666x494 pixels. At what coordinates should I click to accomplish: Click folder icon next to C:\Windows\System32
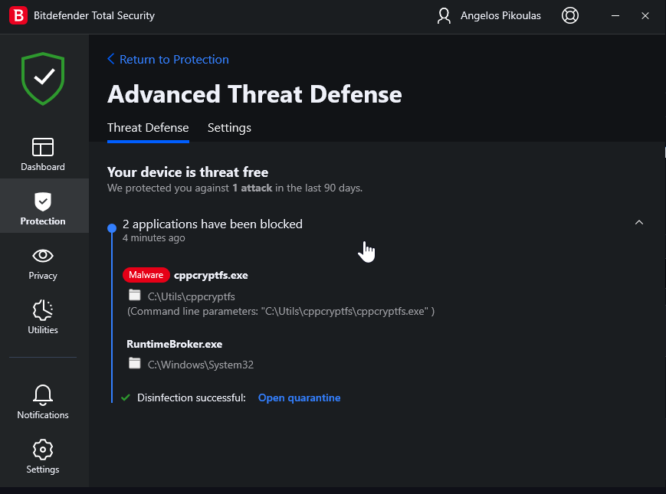135,363
